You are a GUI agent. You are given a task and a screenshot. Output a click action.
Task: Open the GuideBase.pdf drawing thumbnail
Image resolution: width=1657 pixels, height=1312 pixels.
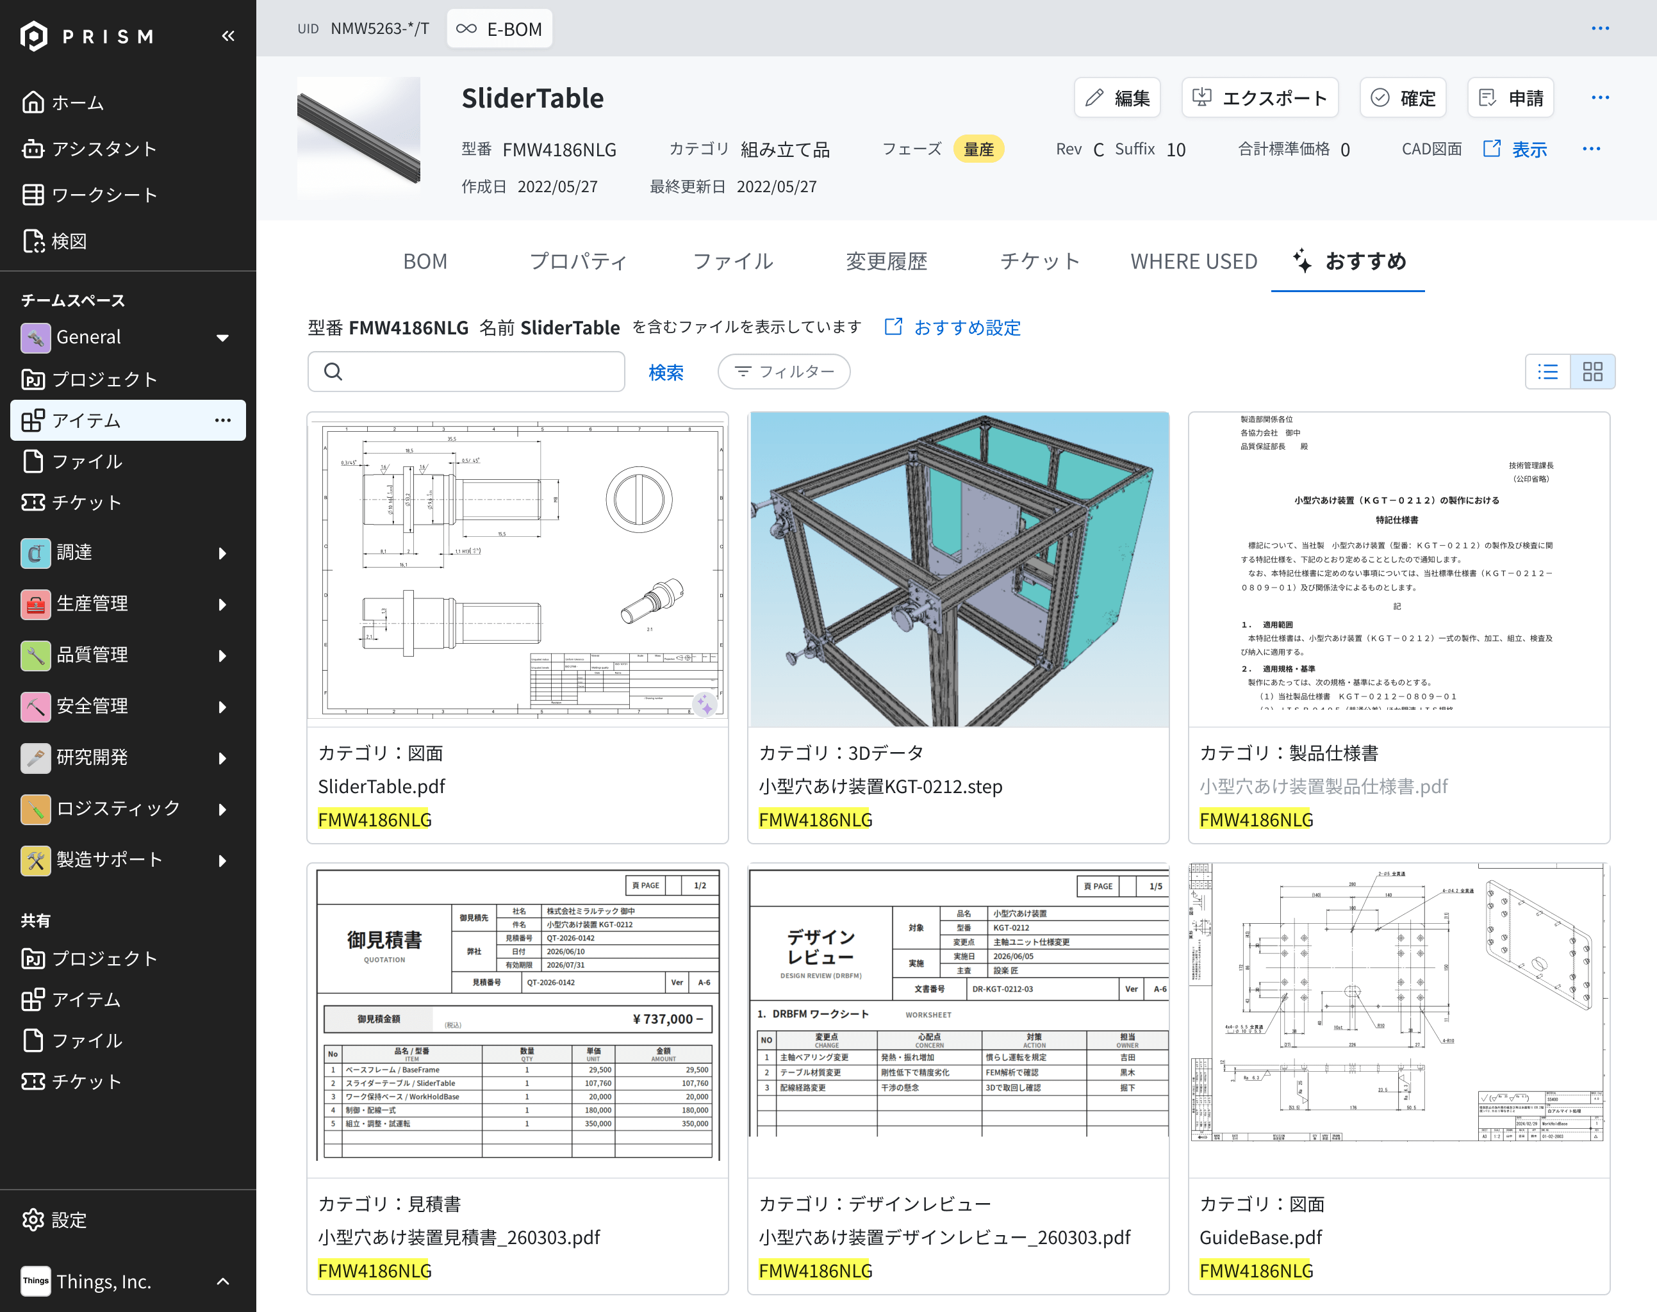1399,1020
